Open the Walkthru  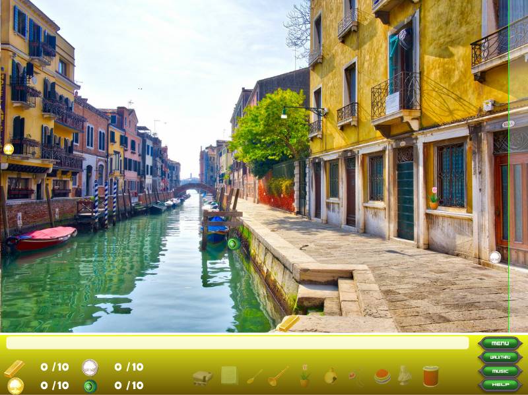pyautogui.click(x=499, y=358)
